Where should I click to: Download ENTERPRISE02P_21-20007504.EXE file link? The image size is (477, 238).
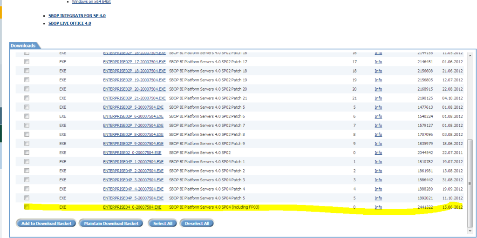(134, 99)
